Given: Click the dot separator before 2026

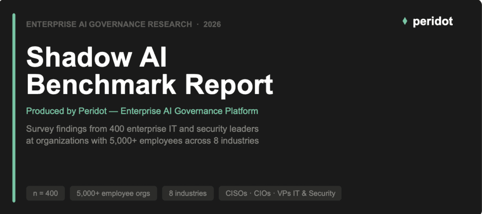Looking at the screenshot, I should point(198,24).
